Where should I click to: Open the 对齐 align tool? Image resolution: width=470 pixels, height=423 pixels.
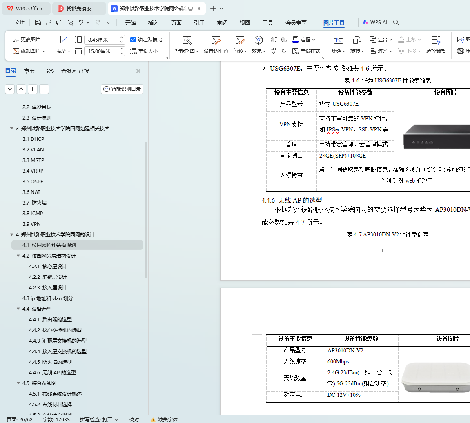381,51
